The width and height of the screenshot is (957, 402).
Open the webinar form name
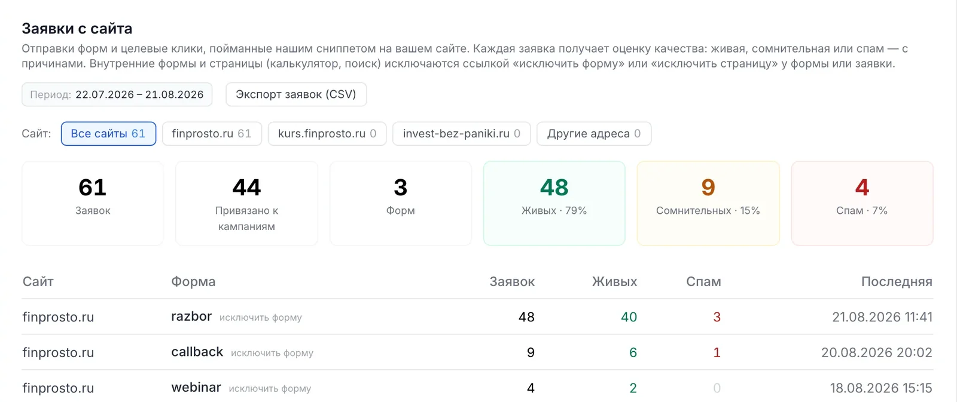(196, 387)
